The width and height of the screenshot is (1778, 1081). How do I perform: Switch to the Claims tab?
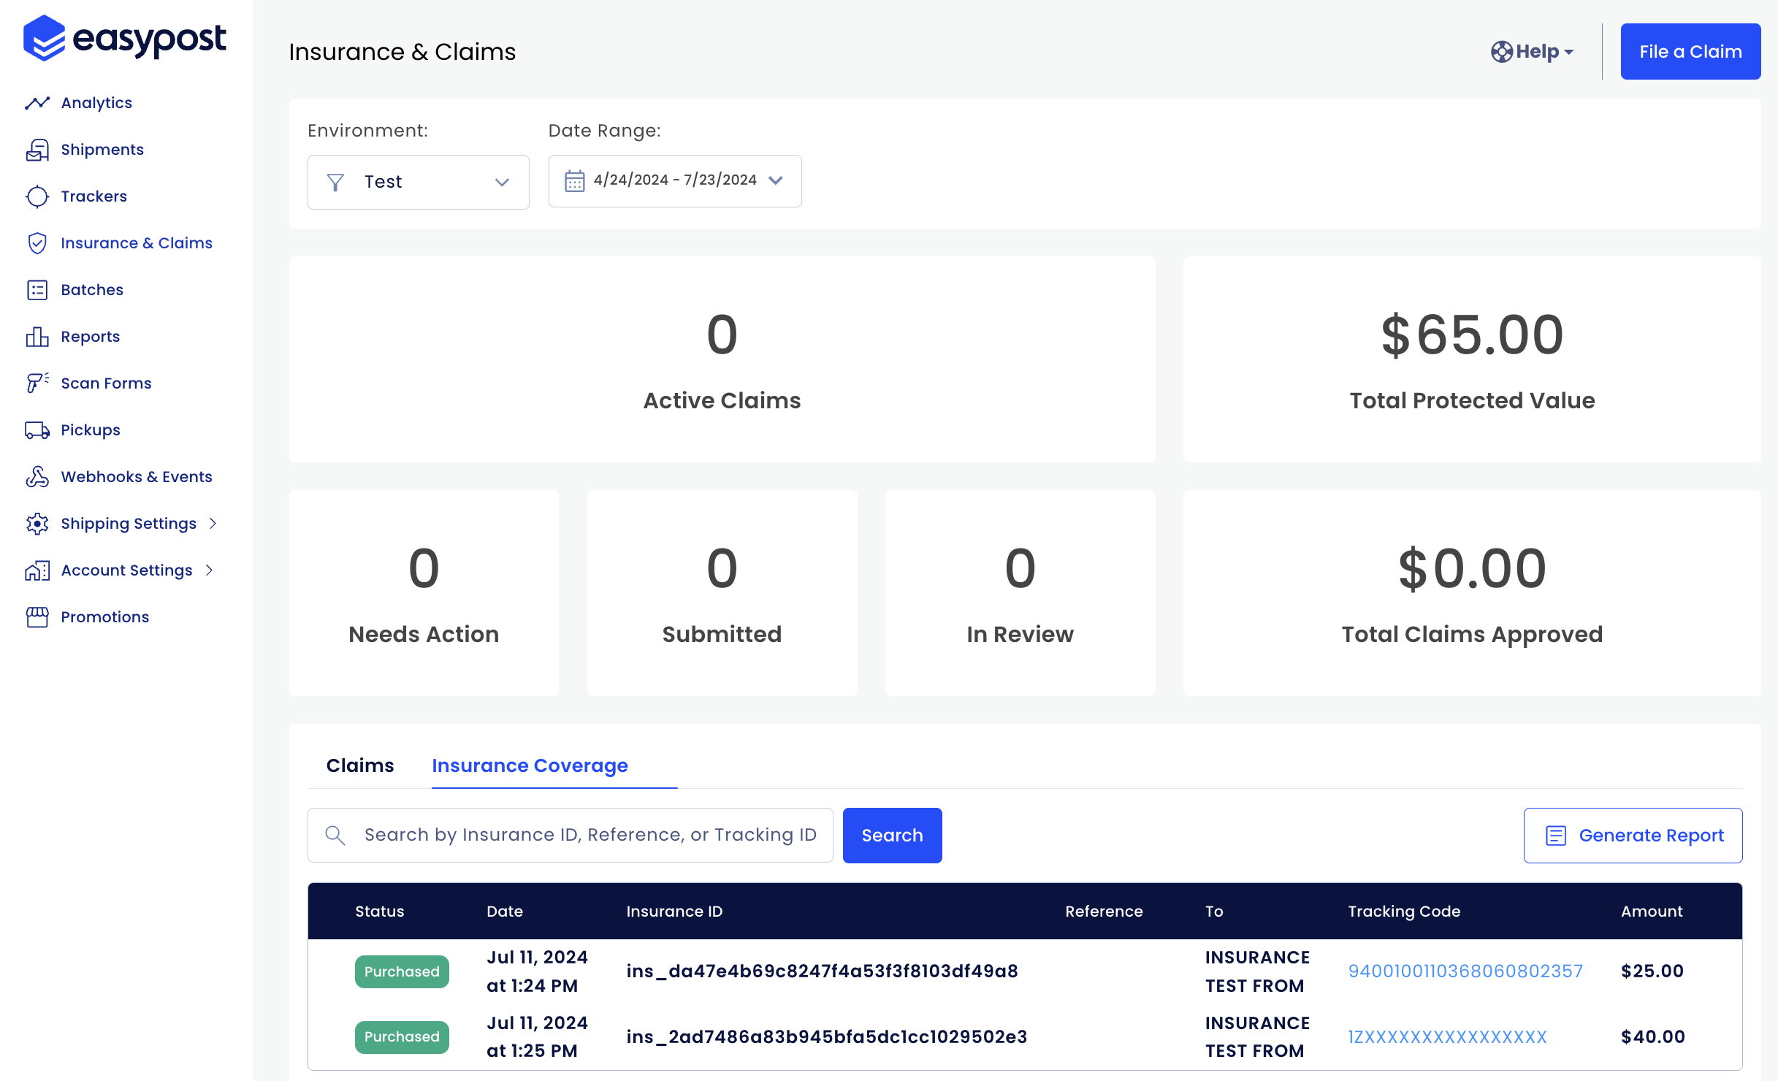[361, 766]
